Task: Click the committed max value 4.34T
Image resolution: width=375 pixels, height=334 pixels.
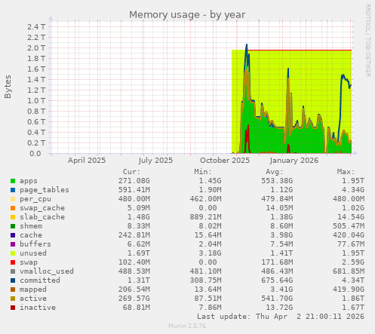Action: coord(353,280)
